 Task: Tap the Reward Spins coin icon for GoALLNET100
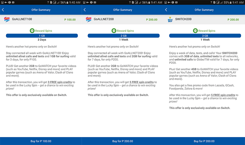click(32, 31)
